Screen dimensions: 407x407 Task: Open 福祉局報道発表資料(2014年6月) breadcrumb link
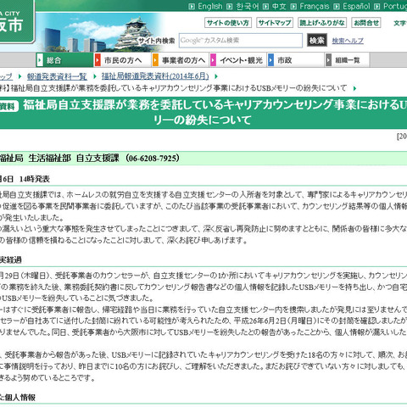(155, 76)
